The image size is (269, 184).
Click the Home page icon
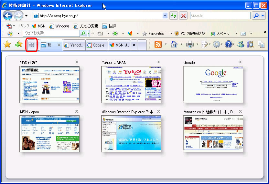(x=174, y=44)
